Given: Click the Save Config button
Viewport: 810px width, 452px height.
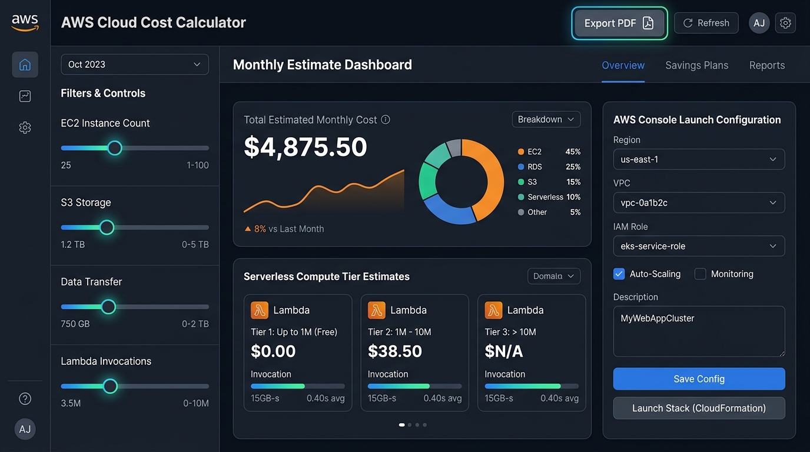Looking at the screenshot, I should 699,379.
